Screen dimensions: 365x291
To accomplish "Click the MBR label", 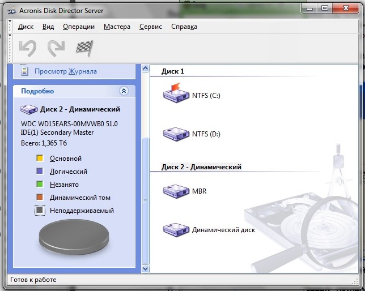I will [200, 191].
